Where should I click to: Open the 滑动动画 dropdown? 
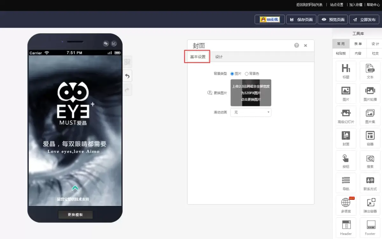click(251, 112)
